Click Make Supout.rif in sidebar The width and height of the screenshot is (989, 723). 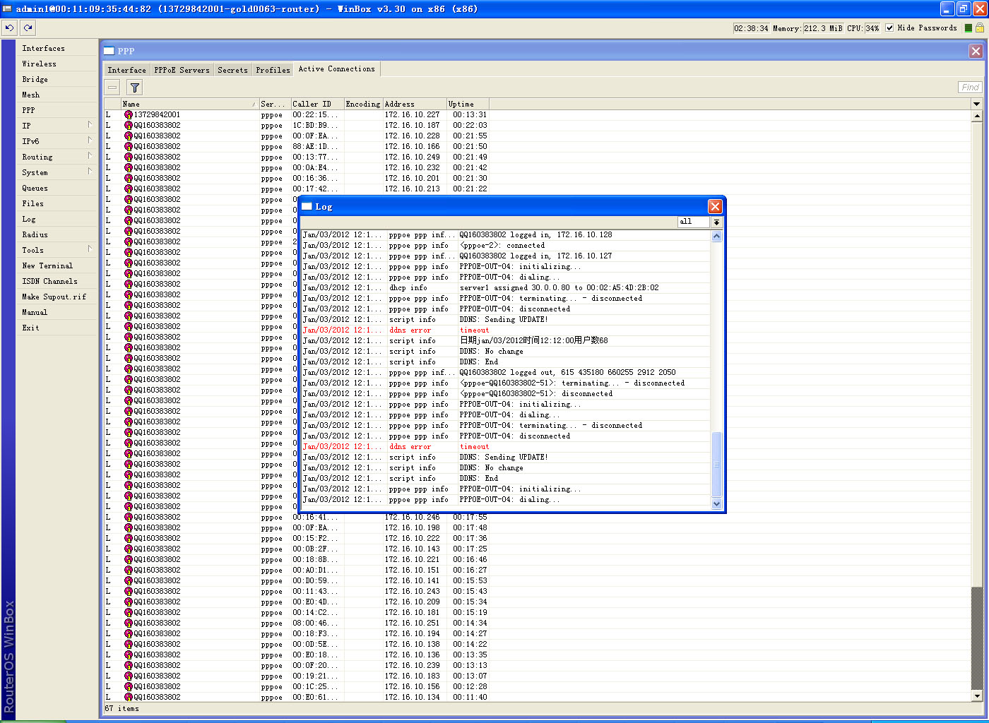(54, 297)
